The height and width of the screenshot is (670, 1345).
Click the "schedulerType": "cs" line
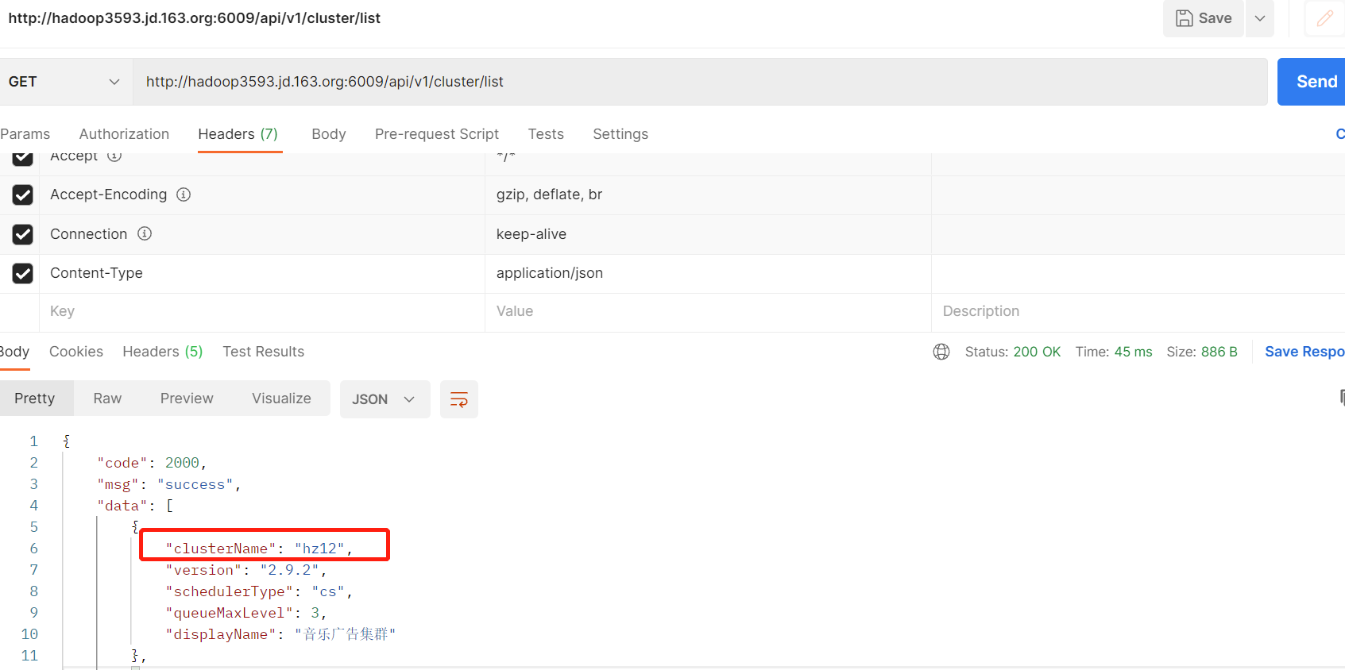[258, 591]
